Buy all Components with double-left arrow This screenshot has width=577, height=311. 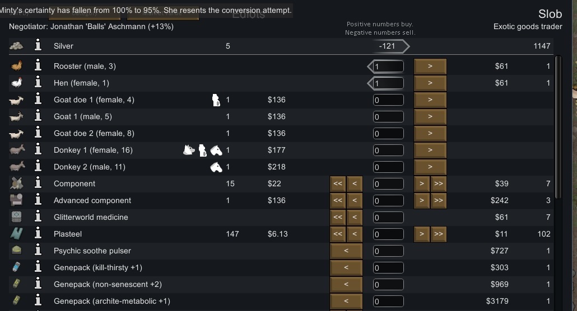338,183
